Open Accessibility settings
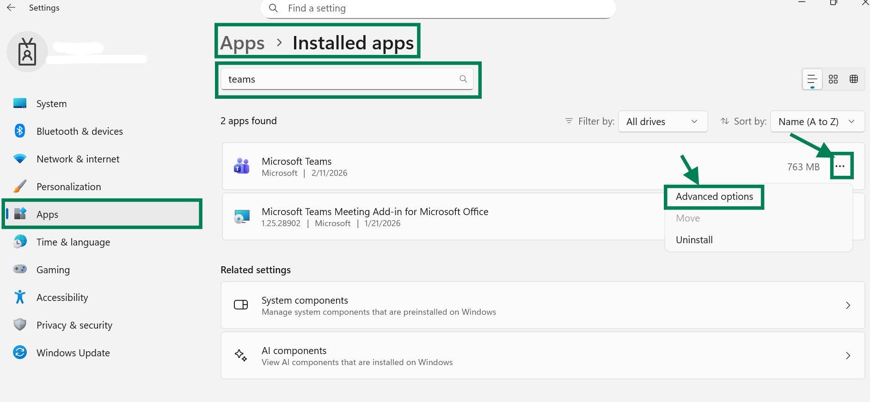Screen dimensions: 870x402 click(102, 298)
